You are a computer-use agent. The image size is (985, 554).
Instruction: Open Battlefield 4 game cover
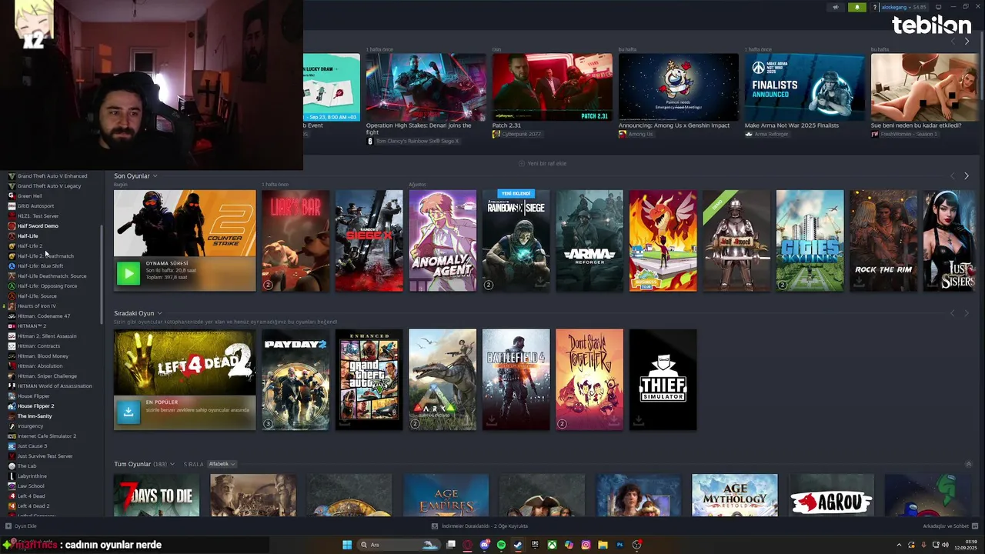click(516, 379)
